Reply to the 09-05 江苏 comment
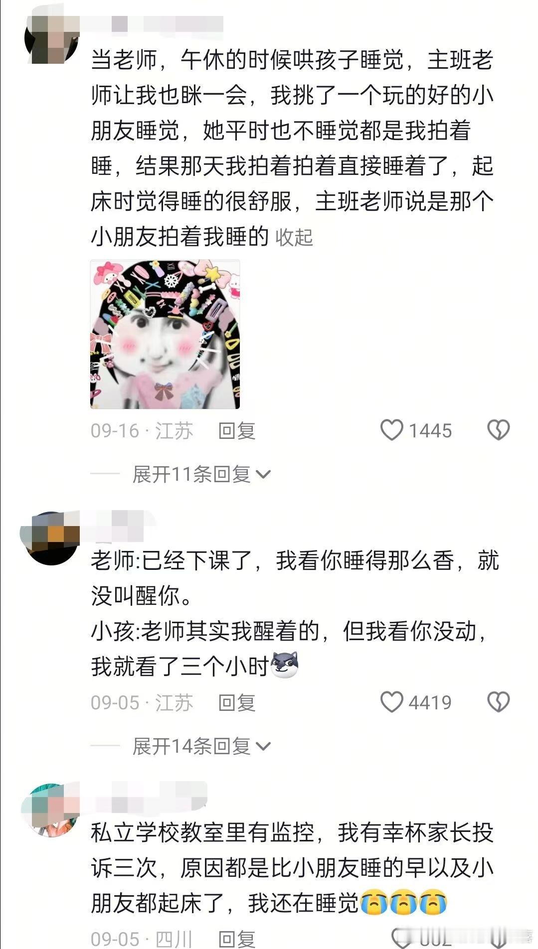 click(237, 702)
